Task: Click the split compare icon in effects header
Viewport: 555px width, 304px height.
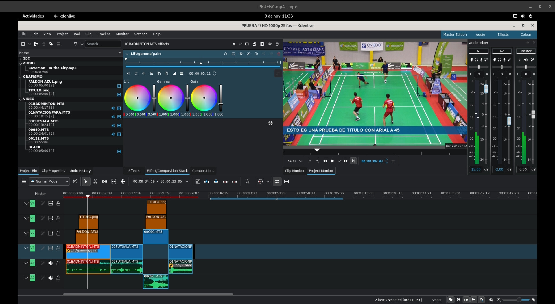Action: coord(262,44)
